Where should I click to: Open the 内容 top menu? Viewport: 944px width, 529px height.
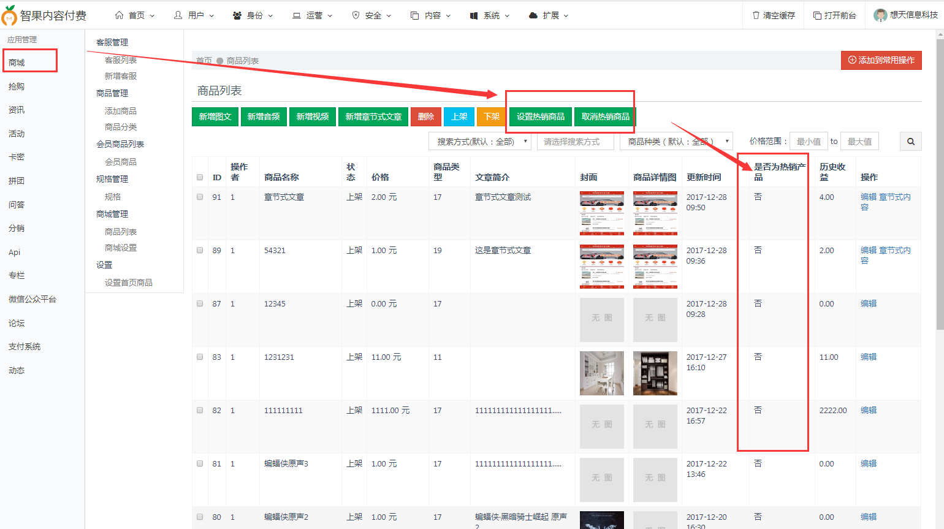431,15
